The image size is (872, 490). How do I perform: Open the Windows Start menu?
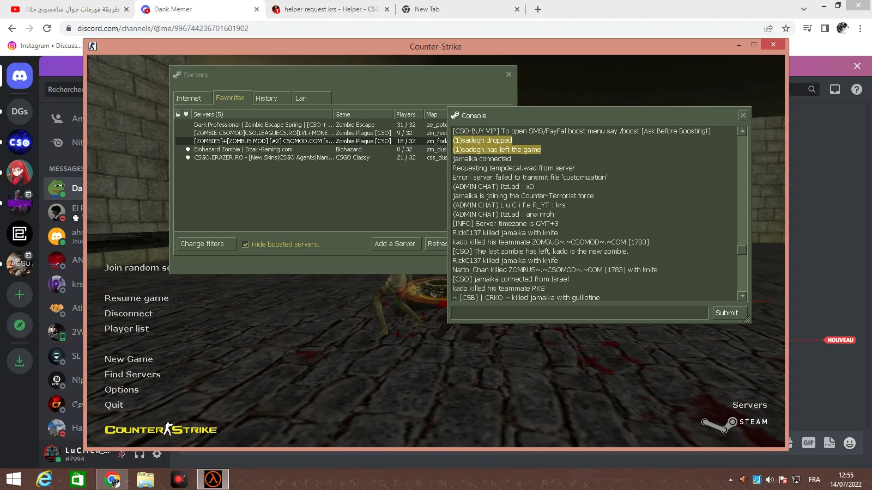(14, 479)
